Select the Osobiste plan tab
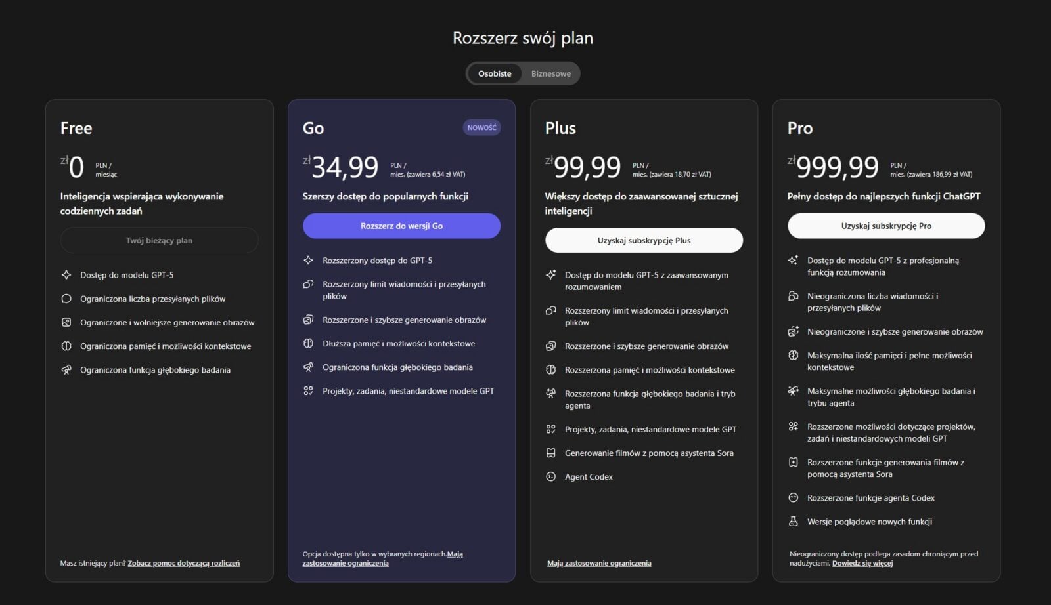The image size is (1051, 605). coord(495,73)
